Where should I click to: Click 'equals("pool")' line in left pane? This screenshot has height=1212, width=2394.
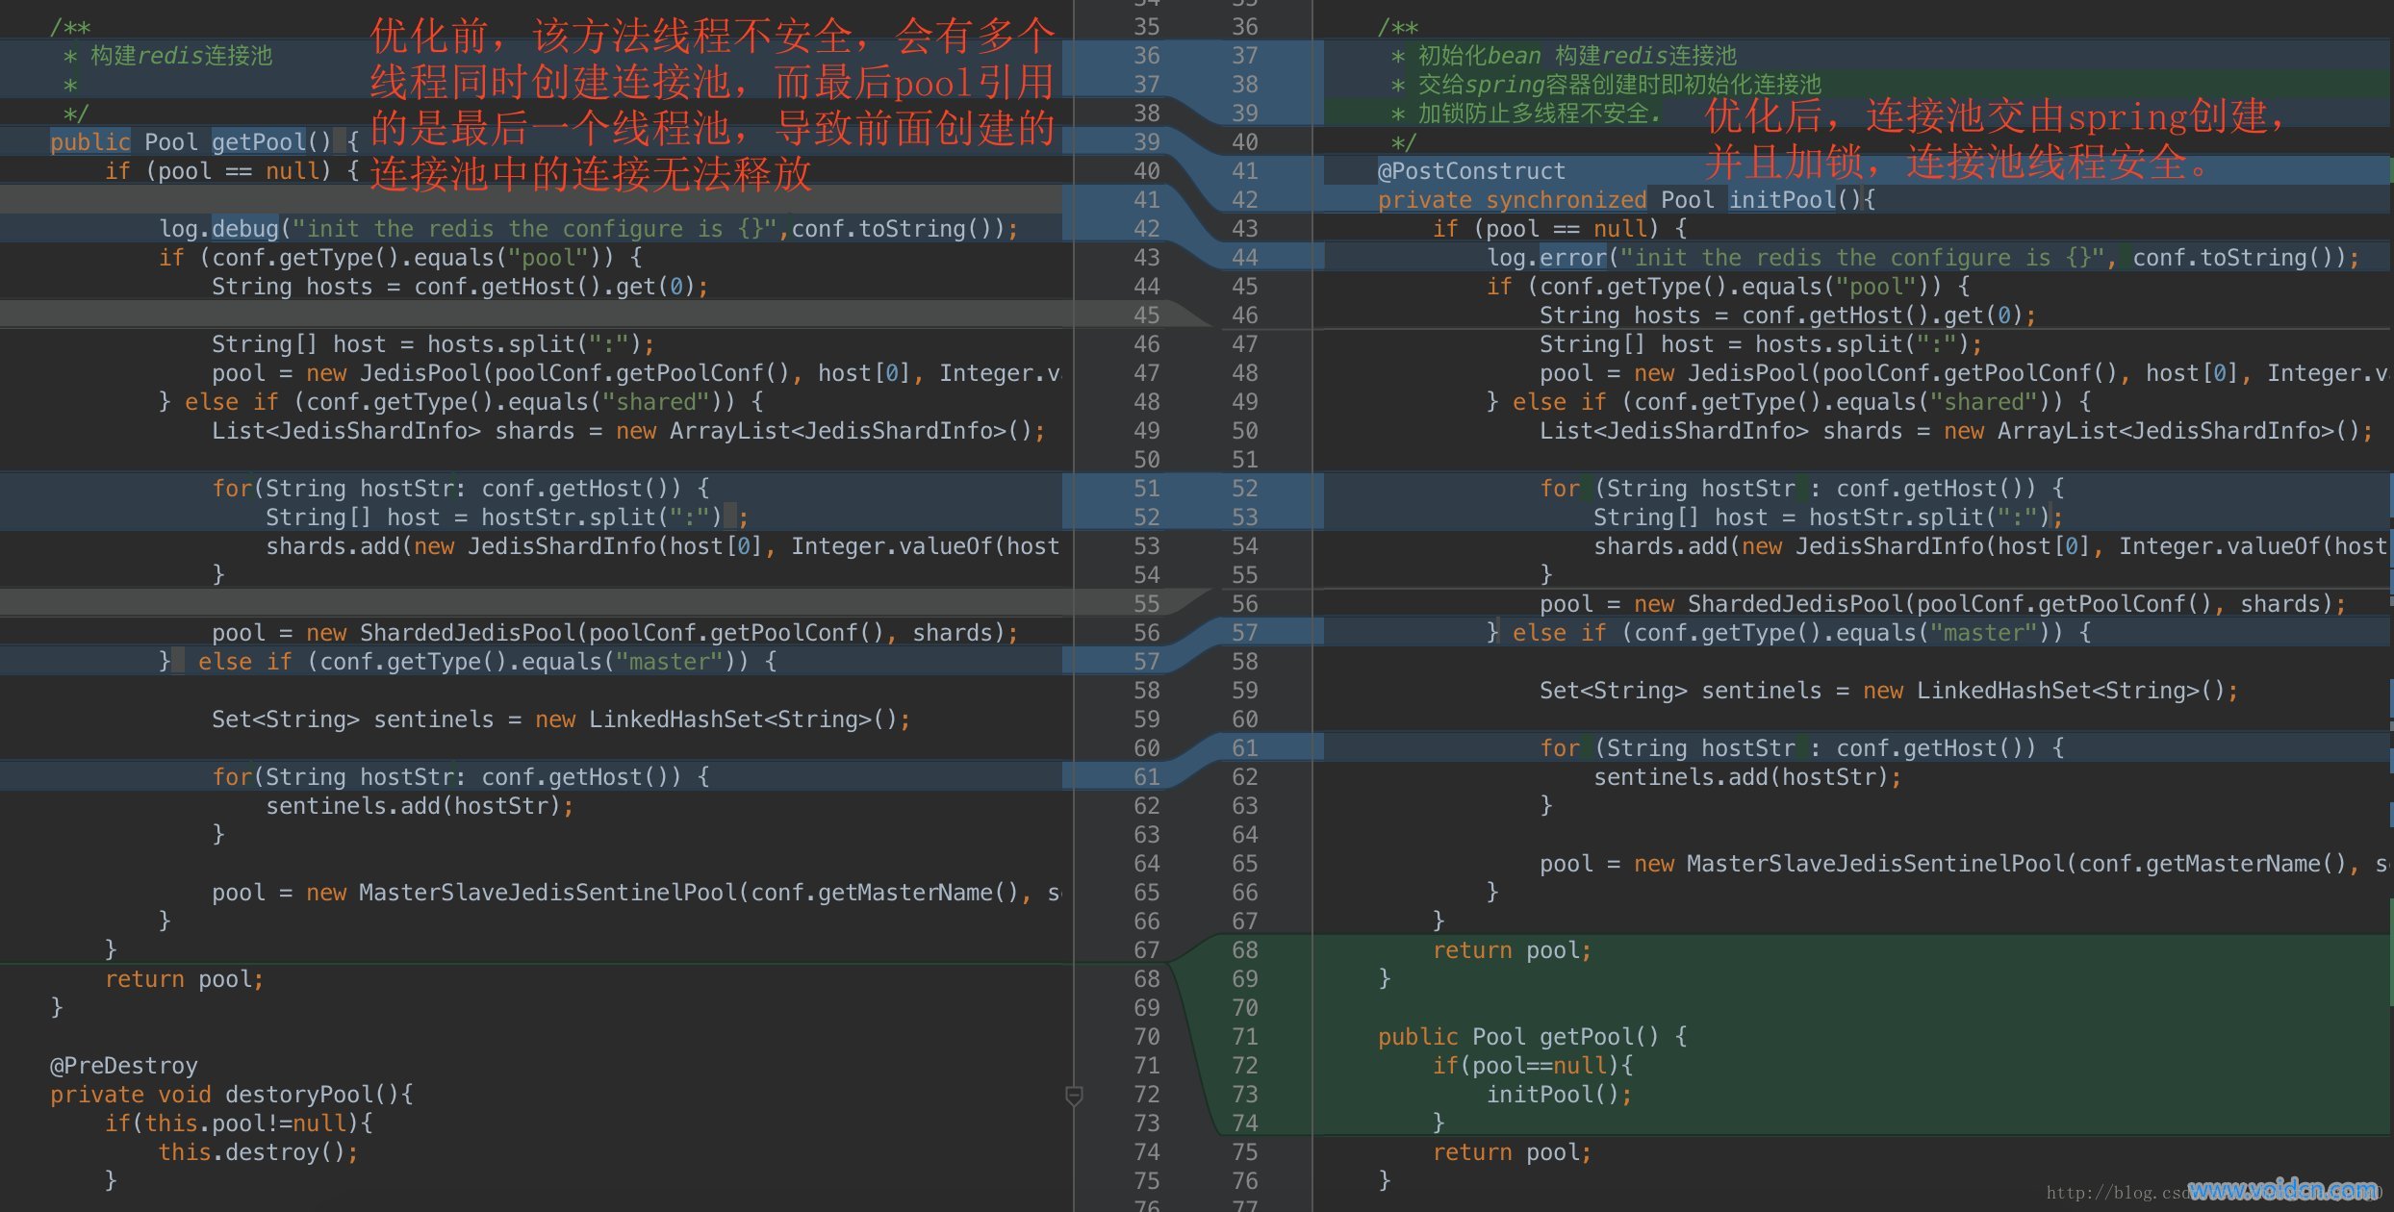point(401,258)
